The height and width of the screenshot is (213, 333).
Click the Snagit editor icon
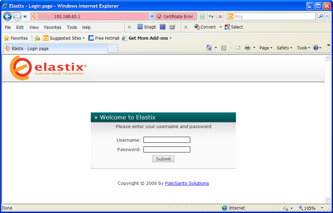point(172,27)
